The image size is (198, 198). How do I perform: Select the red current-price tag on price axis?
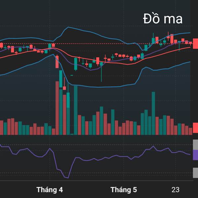coord(195,44)
